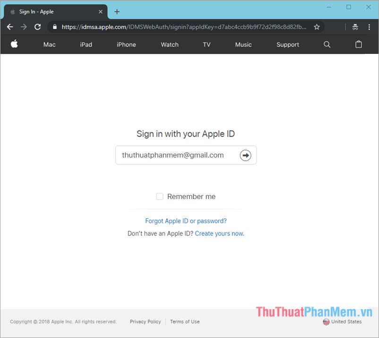The image size is (379, 338).
Task: Open the Privacy Policy page
Action: [145, 321]
